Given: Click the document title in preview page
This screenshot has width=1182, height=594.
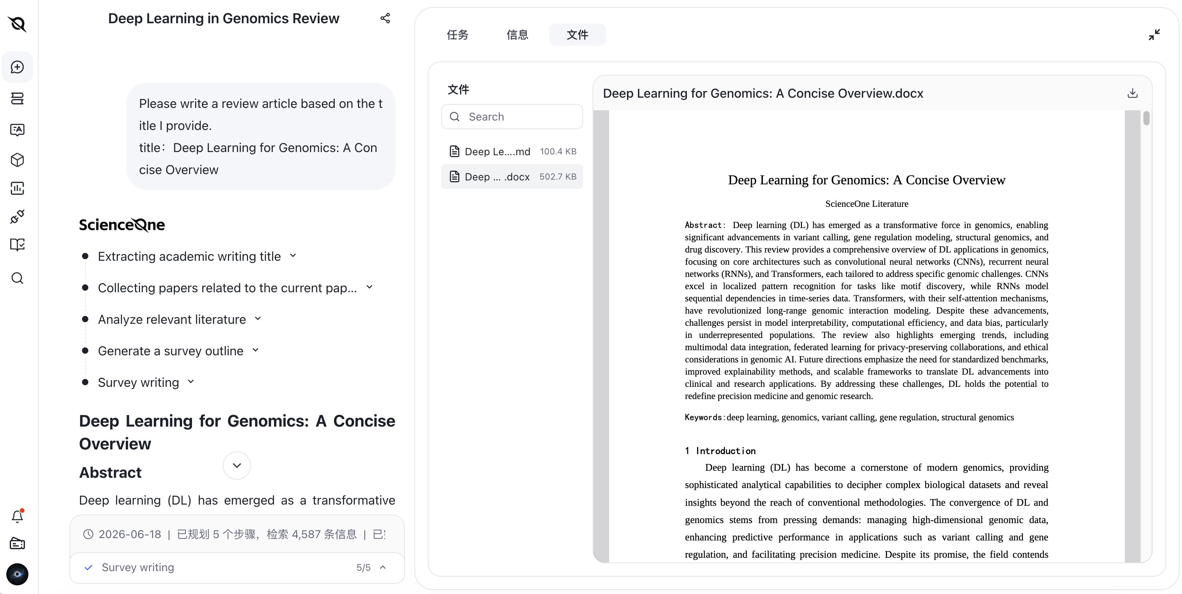Looking at the screenshot, I should [x=866, y=180].
